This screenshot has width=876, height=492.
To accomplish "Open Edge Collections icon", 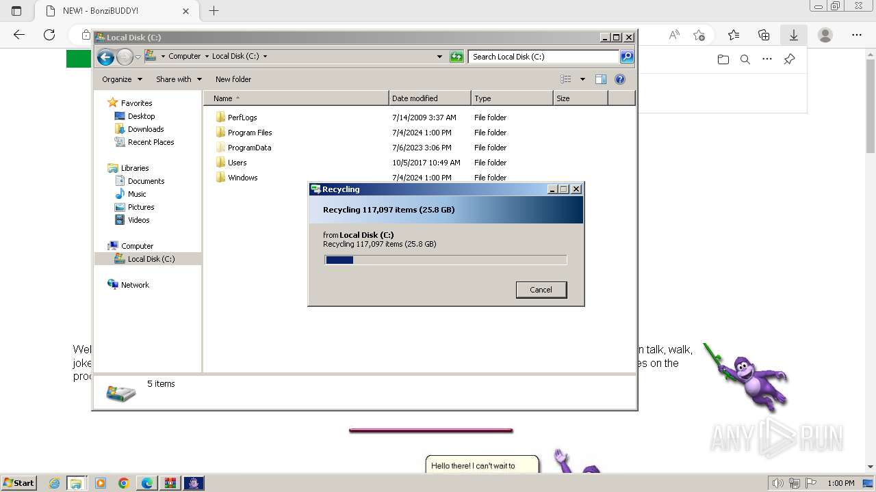I will [x=764, y=35].
